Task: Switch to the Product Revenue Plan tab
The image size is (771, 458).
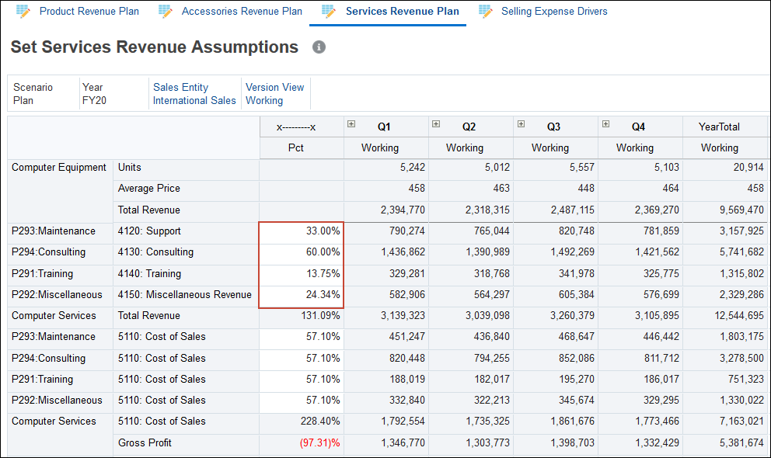Action: click(88, 11)
